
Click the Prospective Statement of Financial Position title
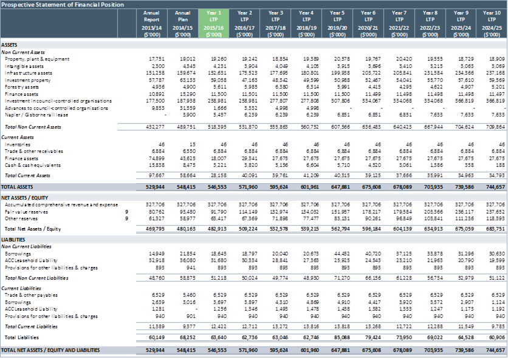[x=63, y=4]
